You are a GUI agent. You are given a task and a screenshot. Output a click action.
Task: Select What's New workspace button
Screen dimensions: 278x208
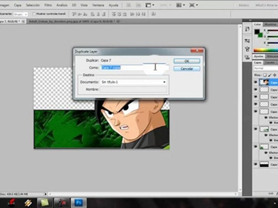266,5
